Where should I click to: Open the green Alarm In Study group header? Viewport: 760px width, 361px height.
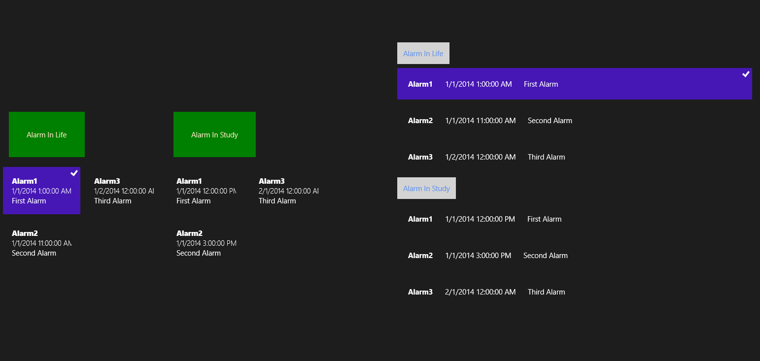[214, 134]
